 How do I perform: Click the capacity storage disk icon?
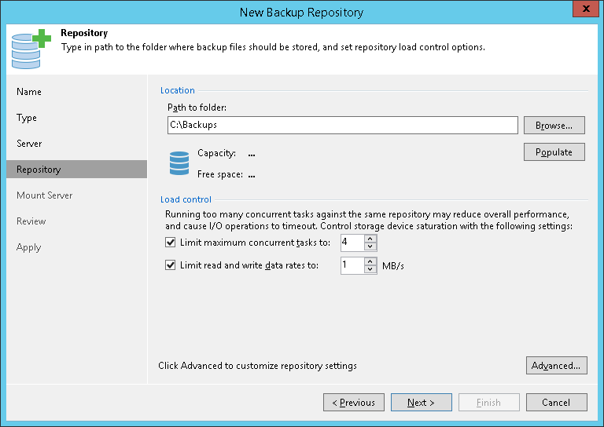click(x=179, y=163)
